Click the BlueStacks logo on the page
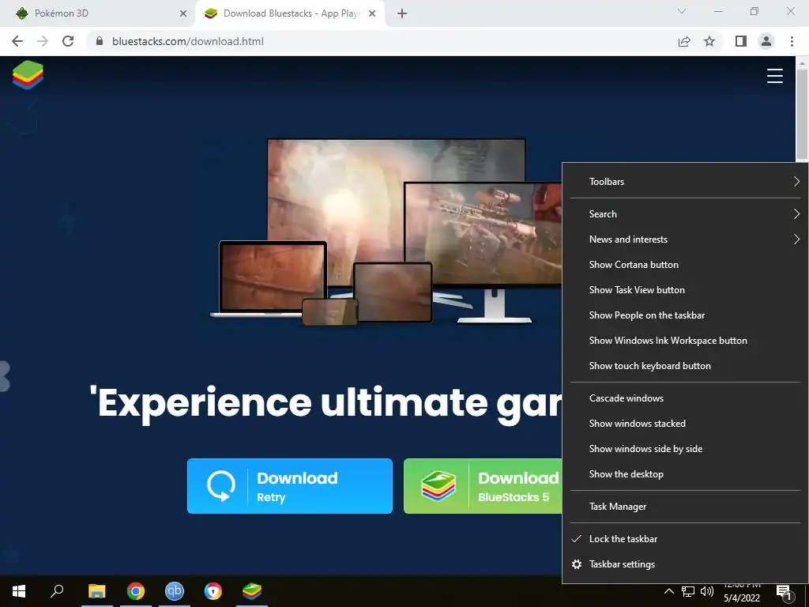This screenshot has width=809, height=607. 28,75
